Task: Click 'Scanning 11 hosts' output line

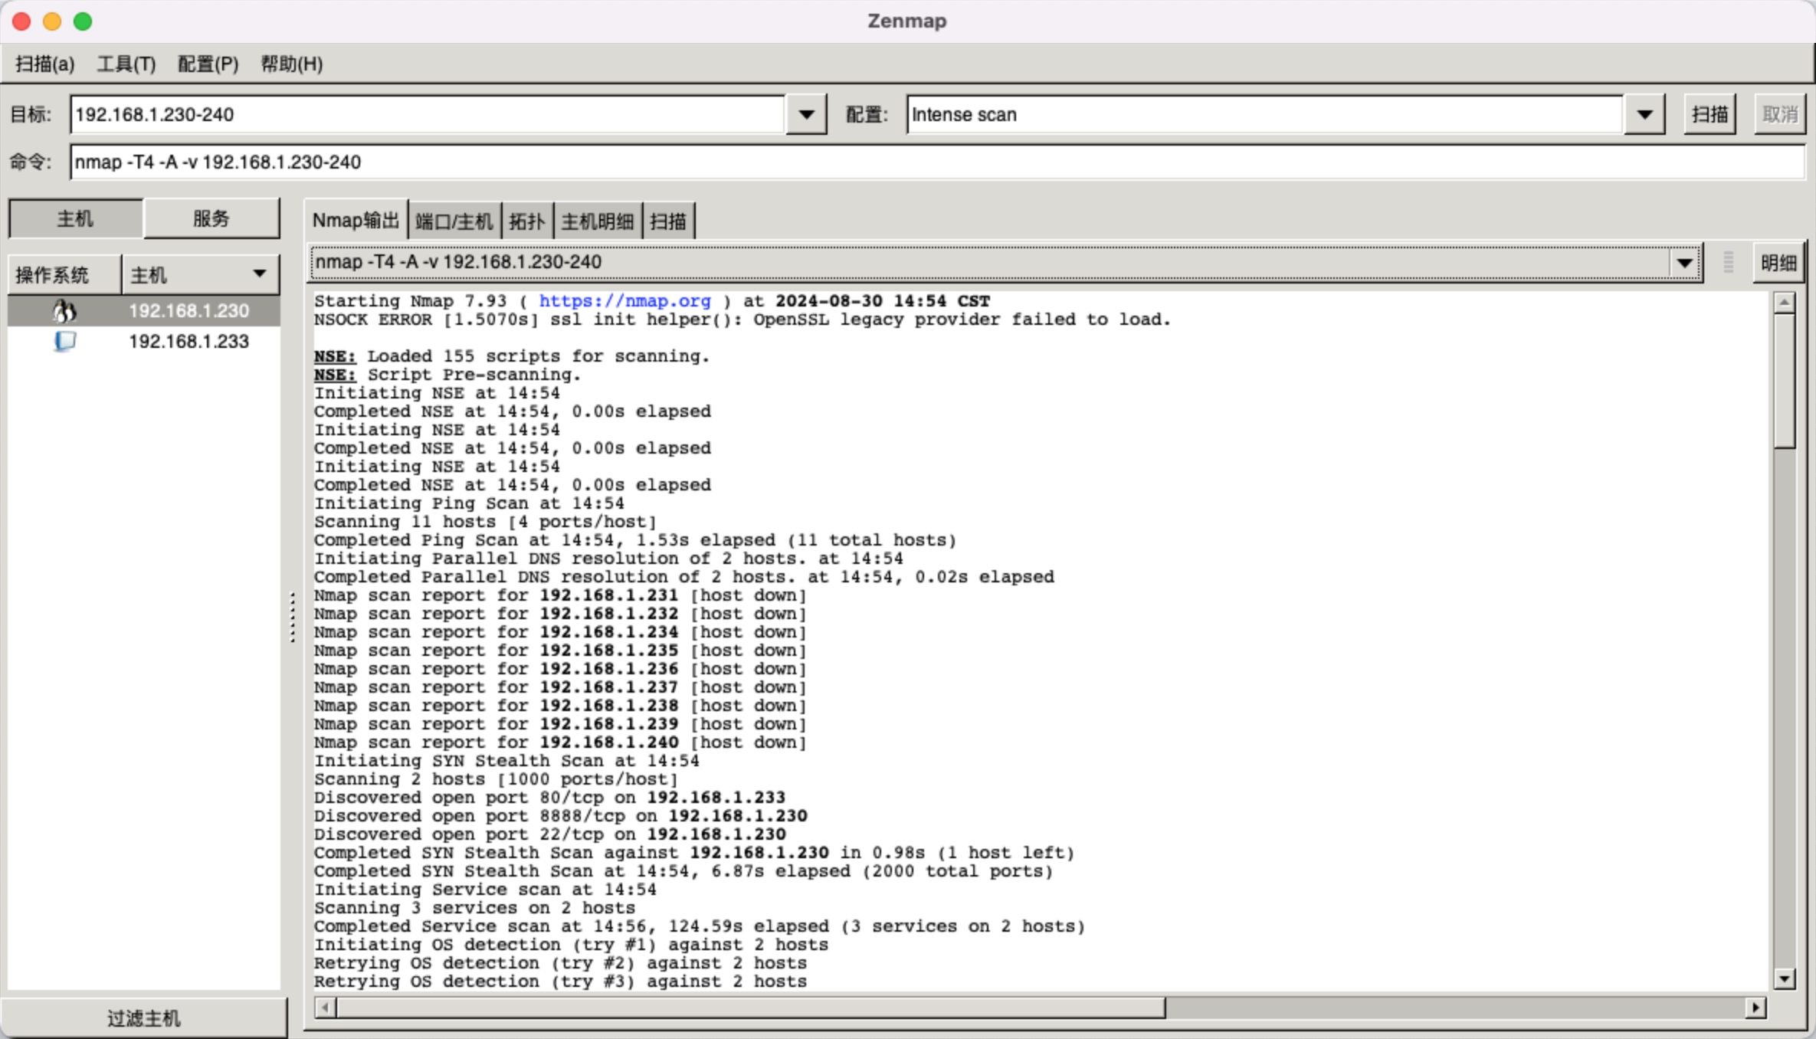Action: pos(485,522)
